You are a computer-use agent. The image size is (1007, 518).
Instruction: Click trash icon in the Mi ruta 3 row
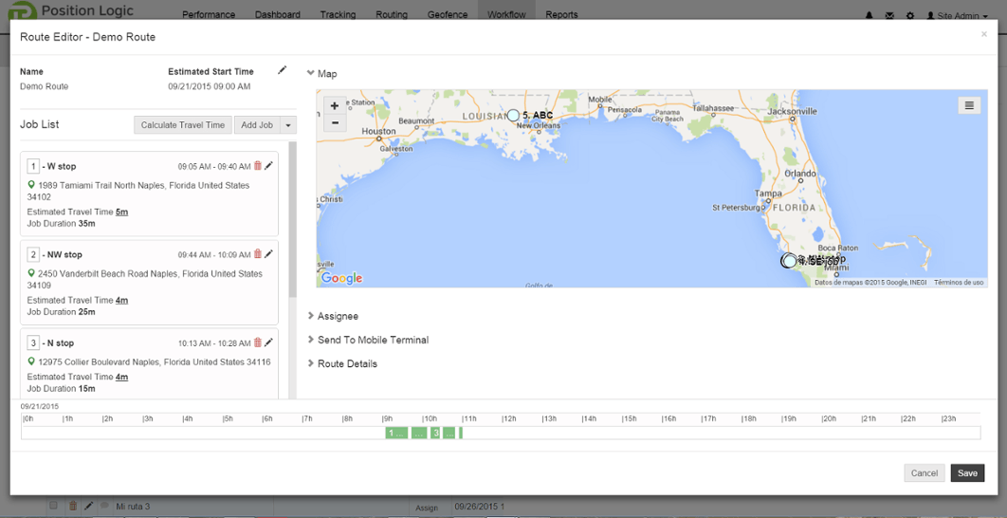coord(73,506)
